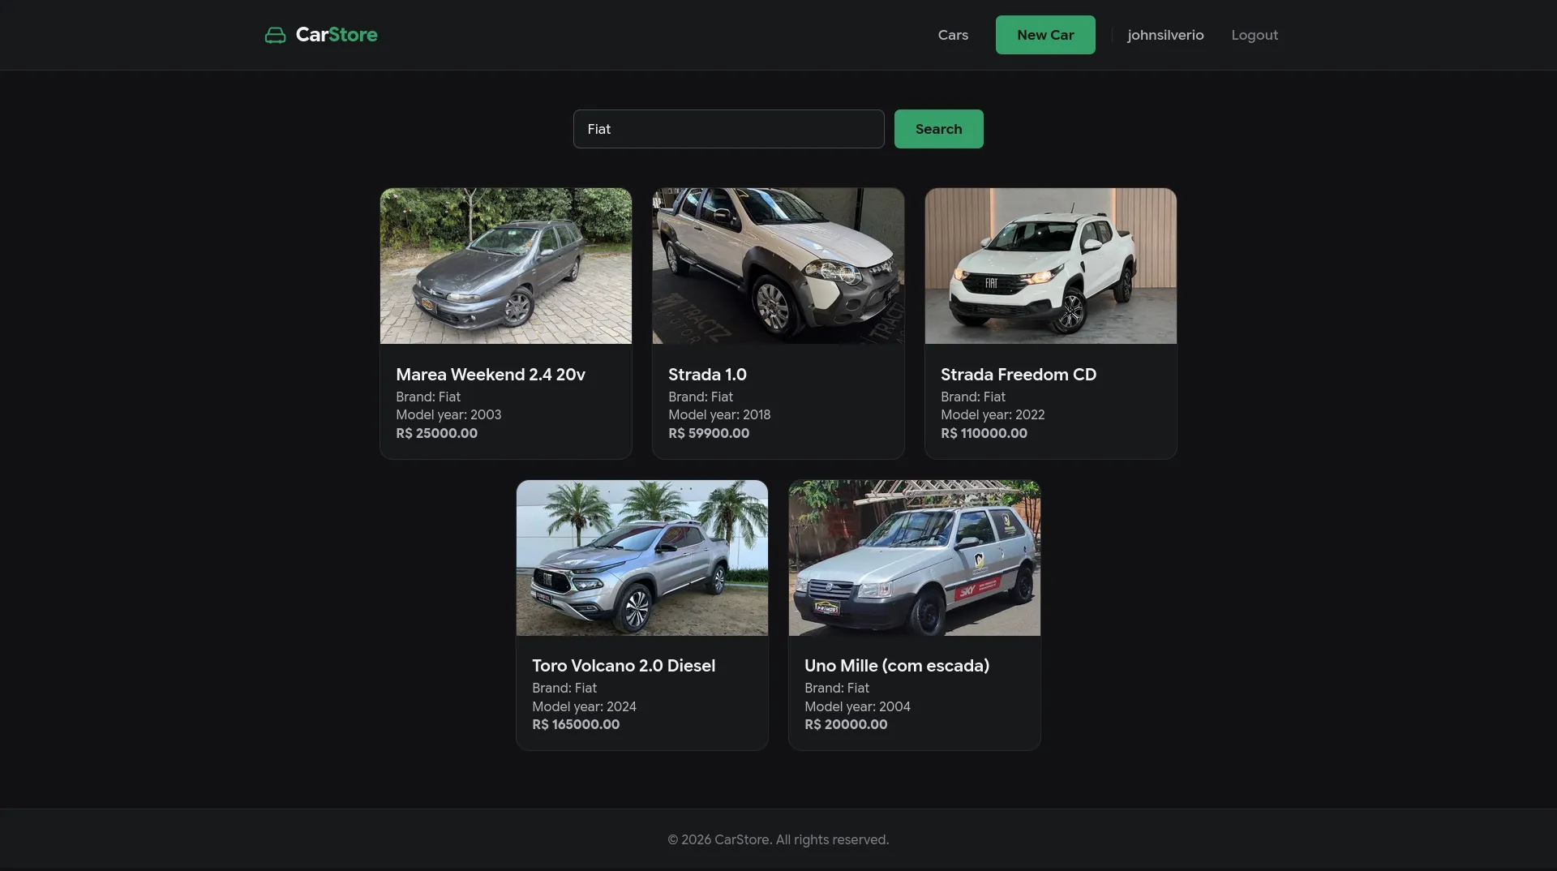The height and width of the screenshot is (871, 1557).
Task: Click the footer copyright 2026 CarStore text
Action: (x=778, y=839)
